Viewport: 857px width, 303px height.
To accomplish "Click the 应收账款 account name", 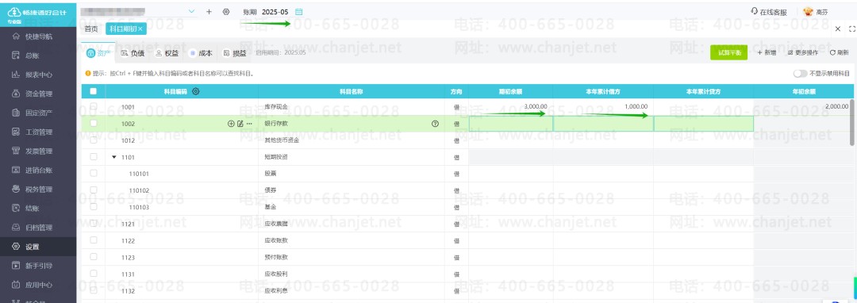I will click(x=275, y=240).
